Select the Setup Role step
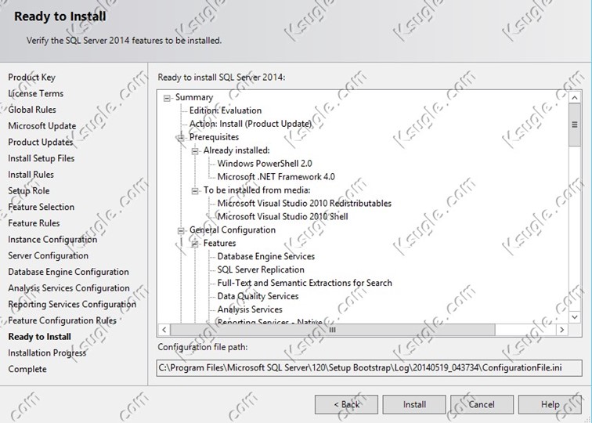This screenshot has height=423, width=592. click(29, 190)
